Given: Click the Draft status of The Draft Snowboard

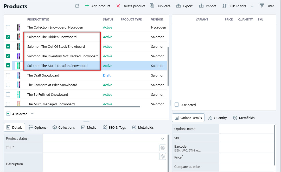Looking at the screenshot, I should 107,75.
